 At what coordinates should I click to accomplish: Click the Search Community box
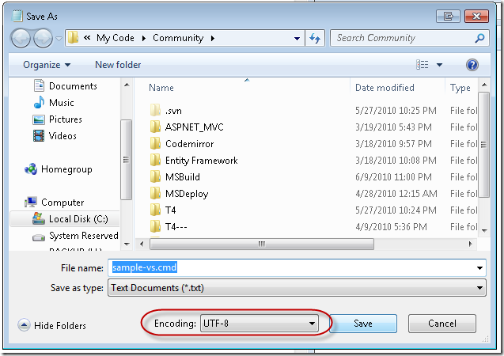click(x=410, y=38)
